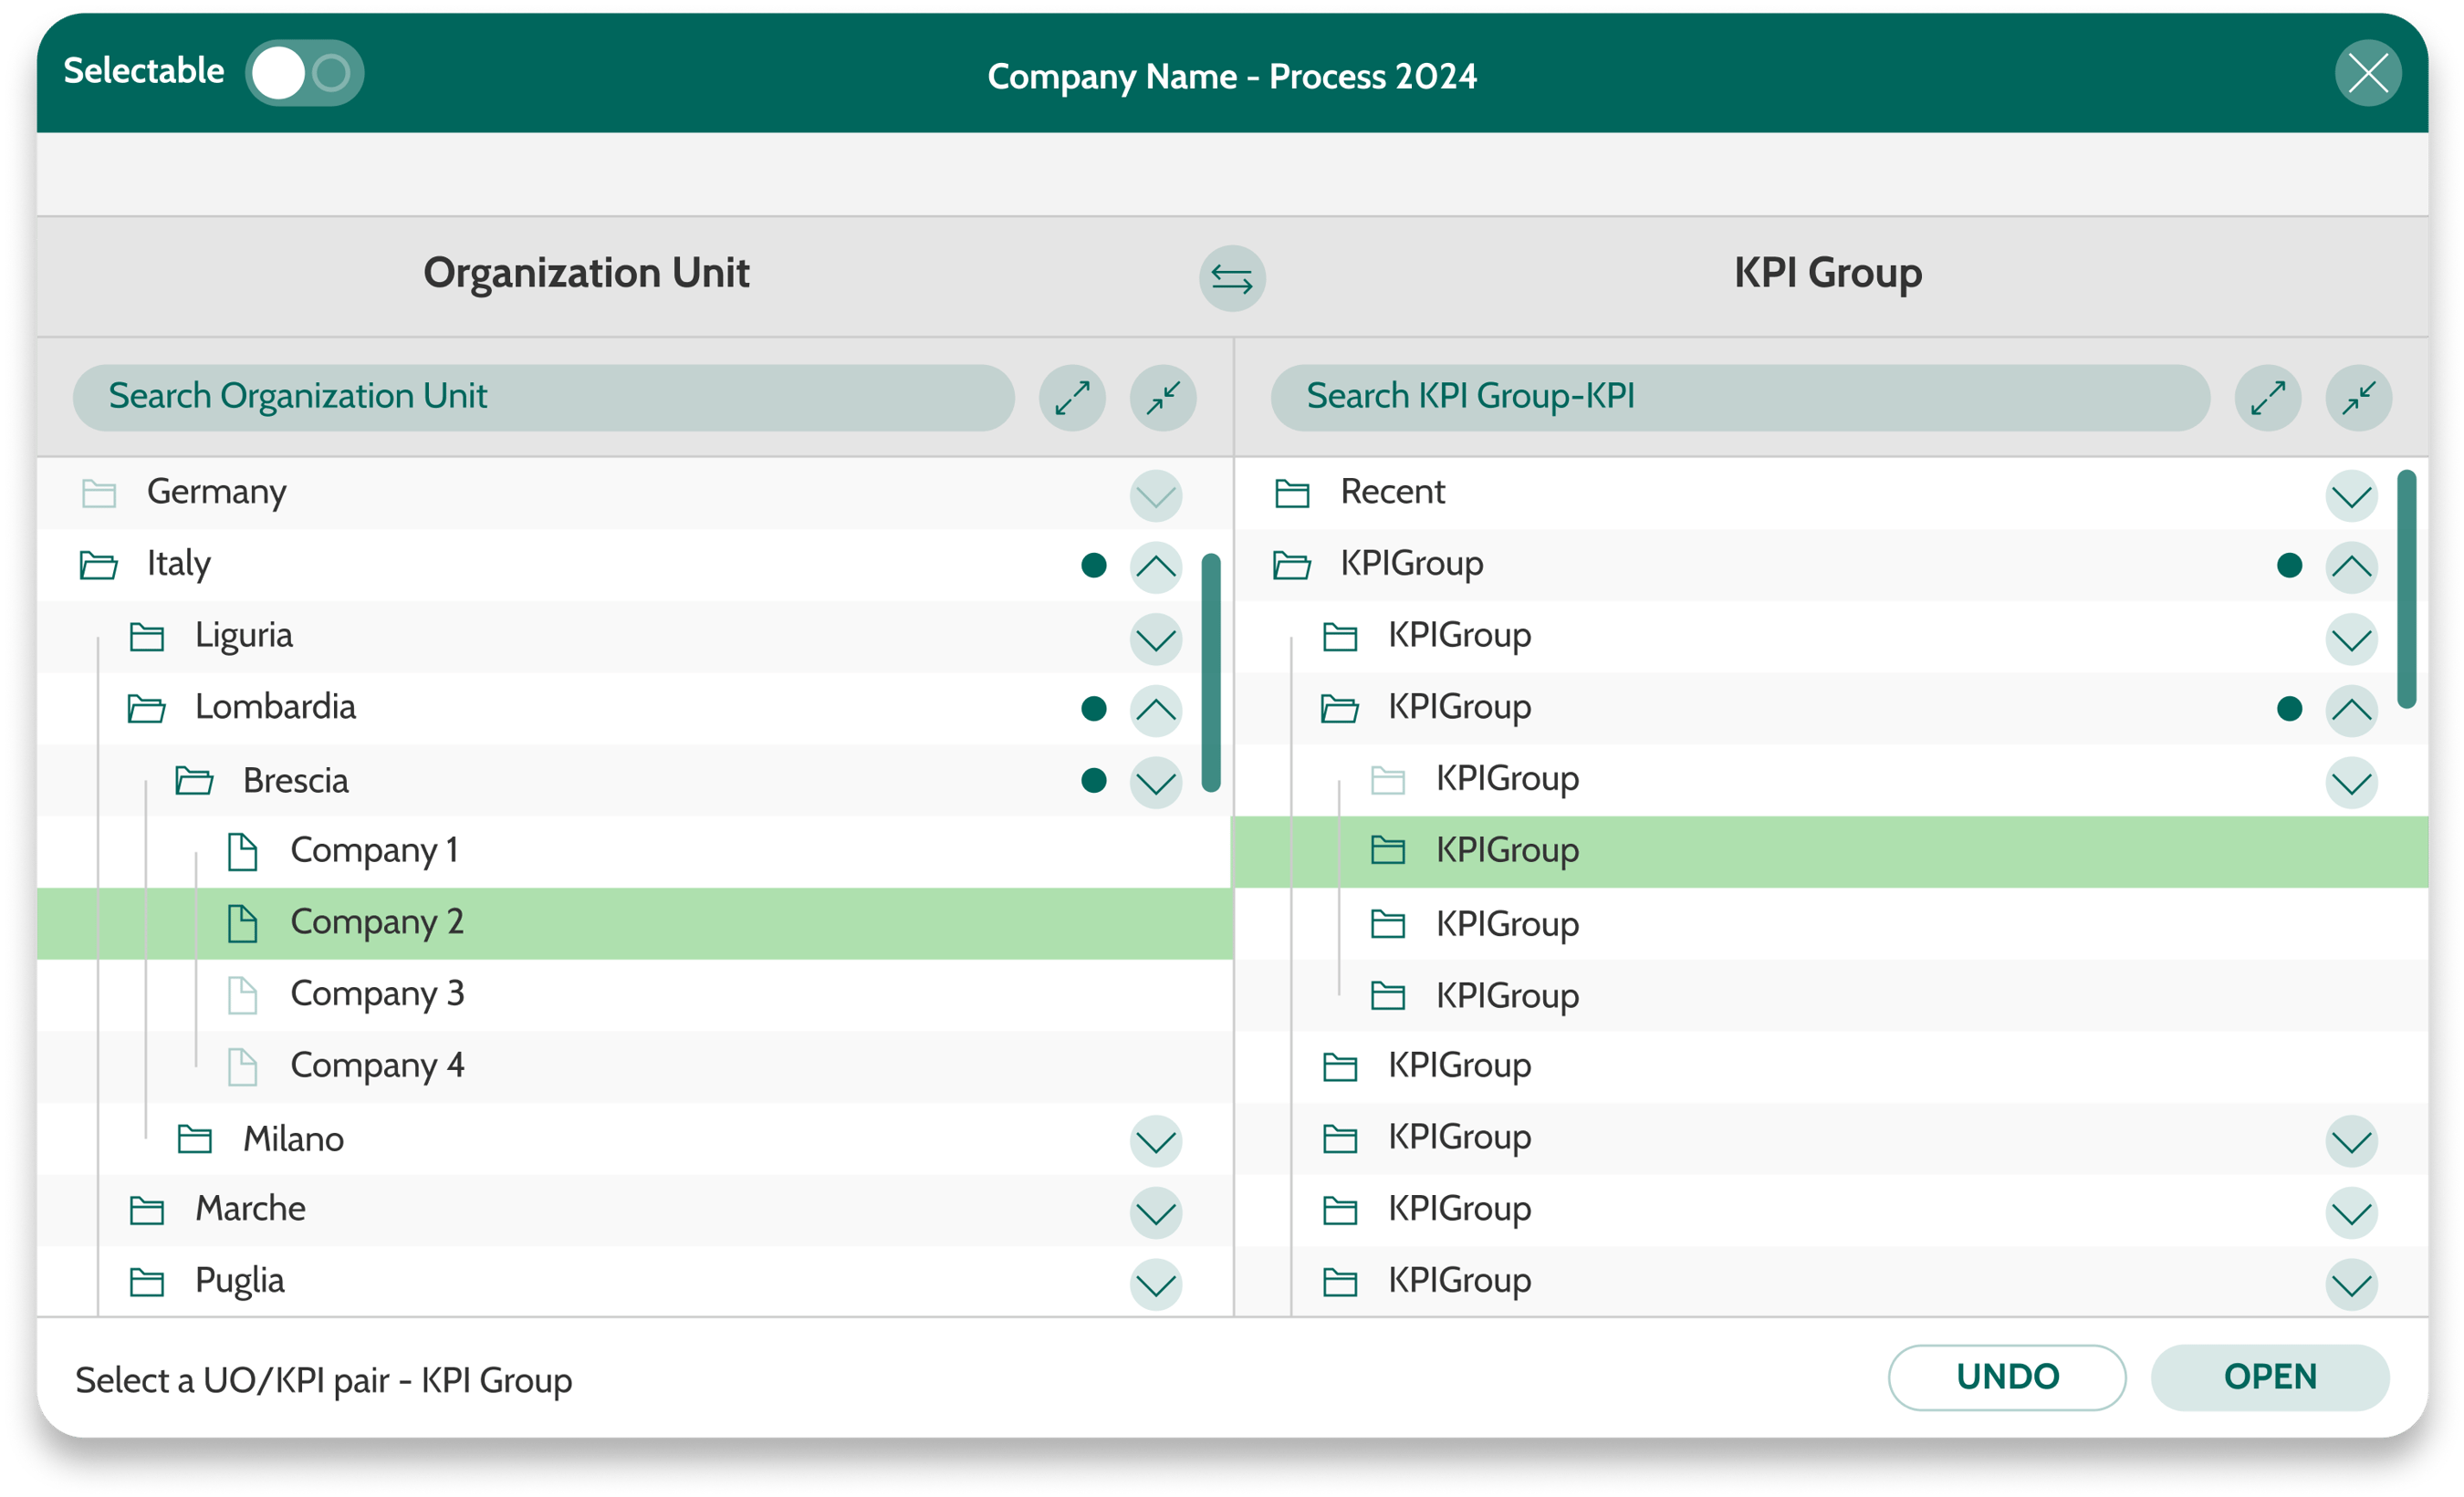Click the Italy open folder icon

(x=98, y=566)
